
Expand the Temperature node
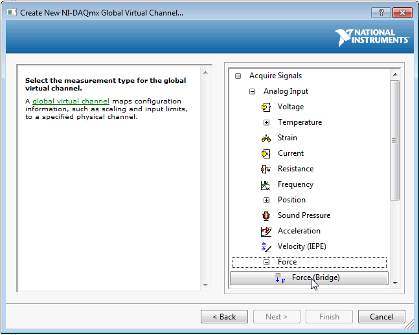(266, 122)
